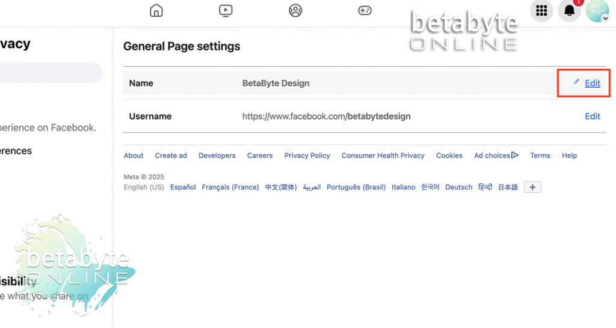Open the Create ad link
Image resolution: width=616 pixels, height=328 pixels.
click(171, 156)
